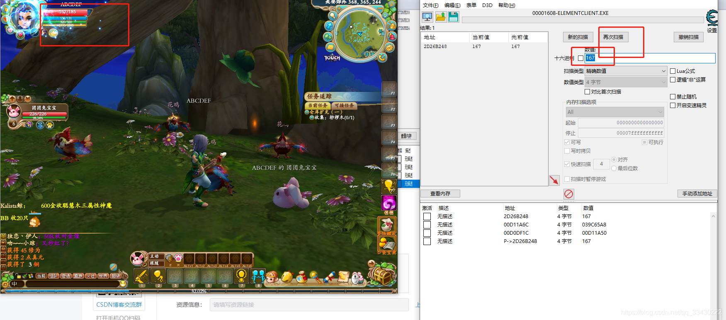Activate the checkbox for address 2D26B248 row
Image resolution: width=726 pixels, height=320 pixels.
point(427,217)
